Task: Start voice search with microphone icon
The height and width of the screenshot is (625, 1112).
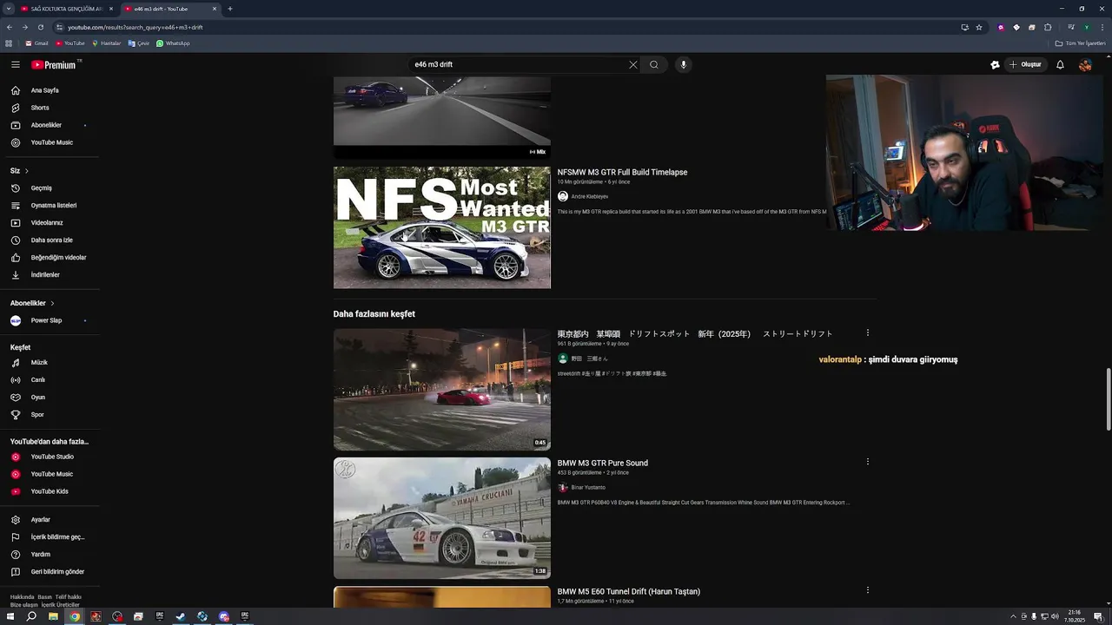Action: (684, 64)
